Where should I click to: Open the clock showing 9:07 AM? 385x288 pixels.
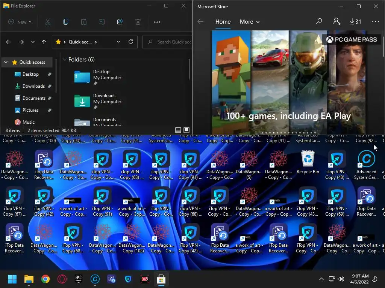pyautogui.click(x=359, y=279)
